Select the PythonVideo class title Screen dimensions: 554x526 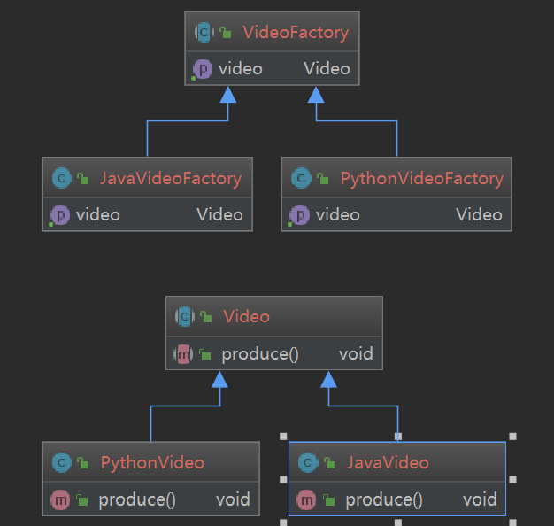152,462
